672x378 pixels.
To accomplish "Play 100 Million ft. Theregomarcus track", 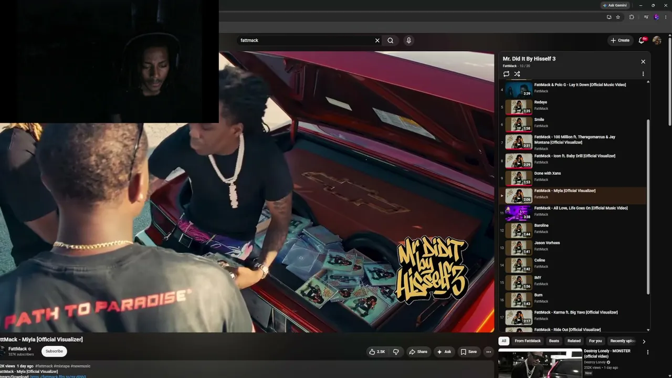I will (573, 142).
